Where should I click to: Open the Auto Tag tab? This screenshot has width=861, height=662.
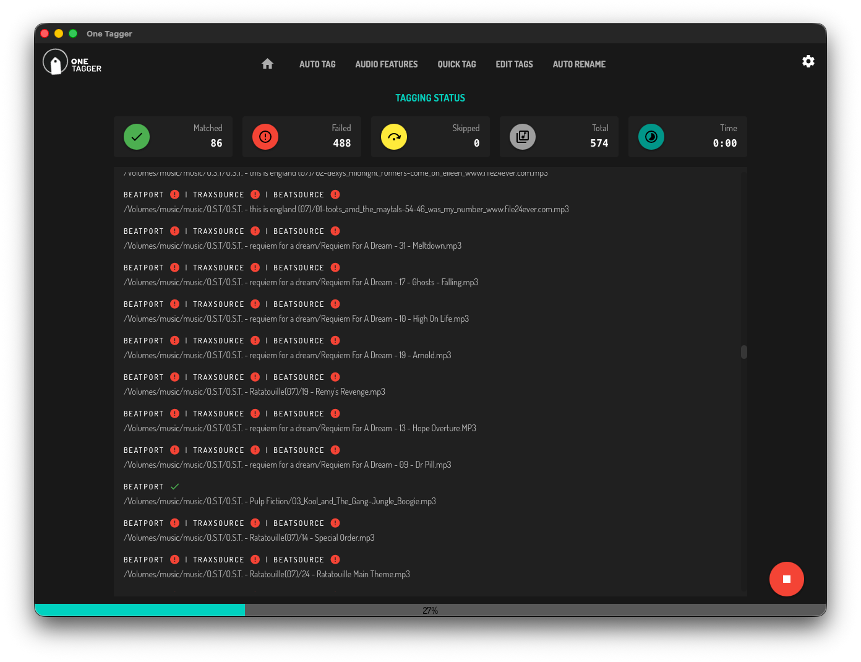pos(317,64)
